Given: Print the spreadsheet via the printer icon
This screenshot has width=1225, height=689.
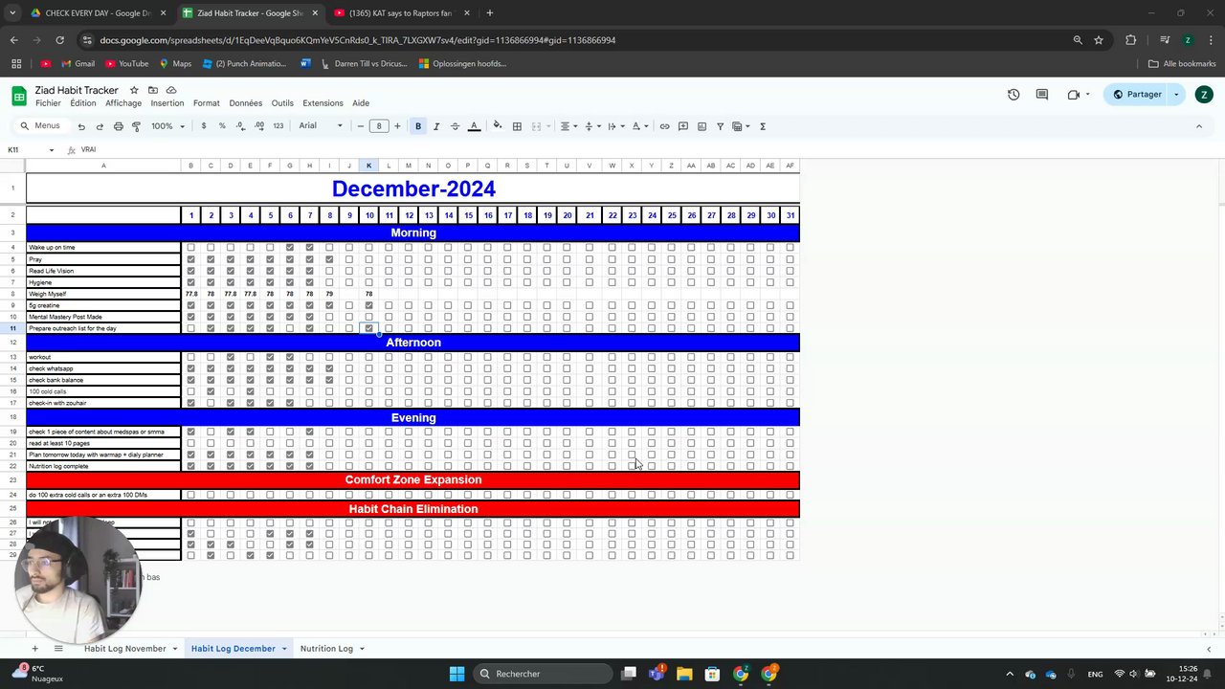Looking at the screenshot, I should [119, 126].
